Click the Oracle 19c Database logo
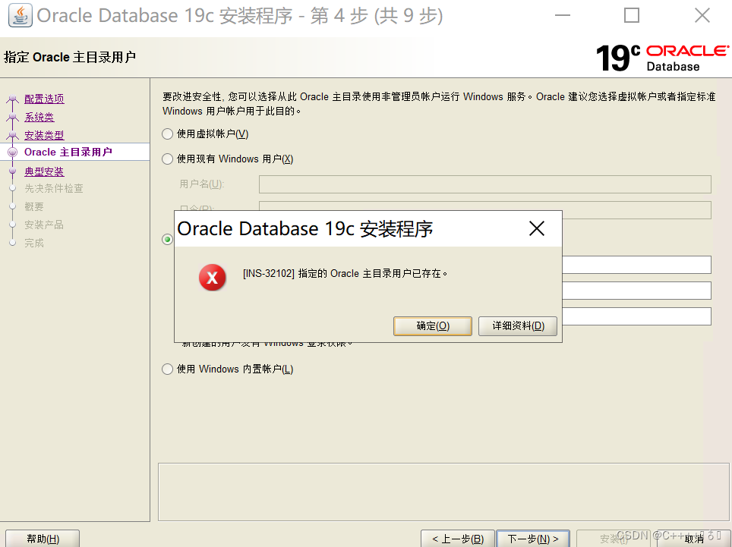 point(662,58)
